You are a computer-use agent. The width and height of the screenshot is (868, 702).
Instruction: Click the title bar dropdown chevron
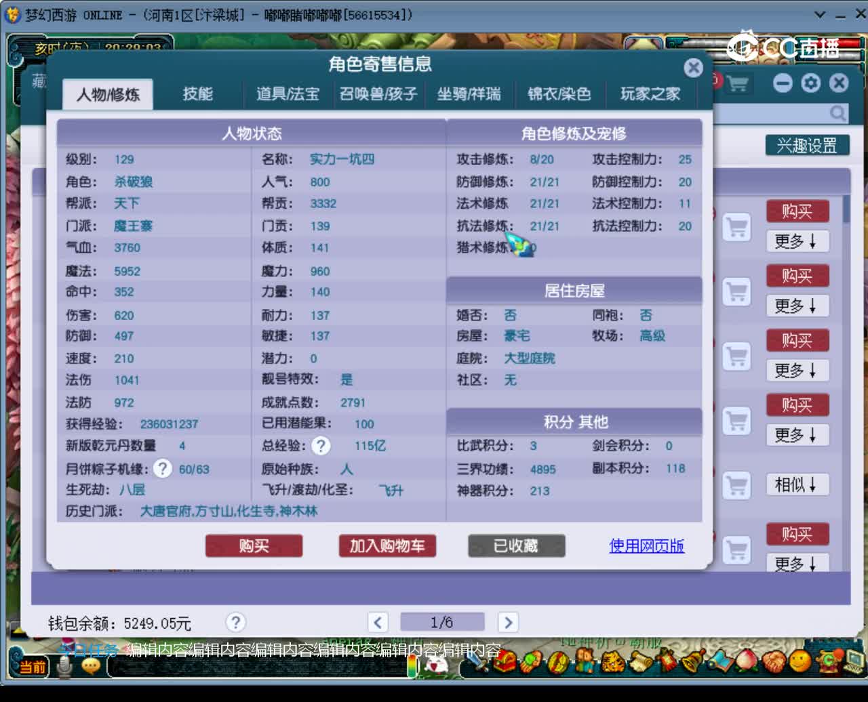click(820, 14)
